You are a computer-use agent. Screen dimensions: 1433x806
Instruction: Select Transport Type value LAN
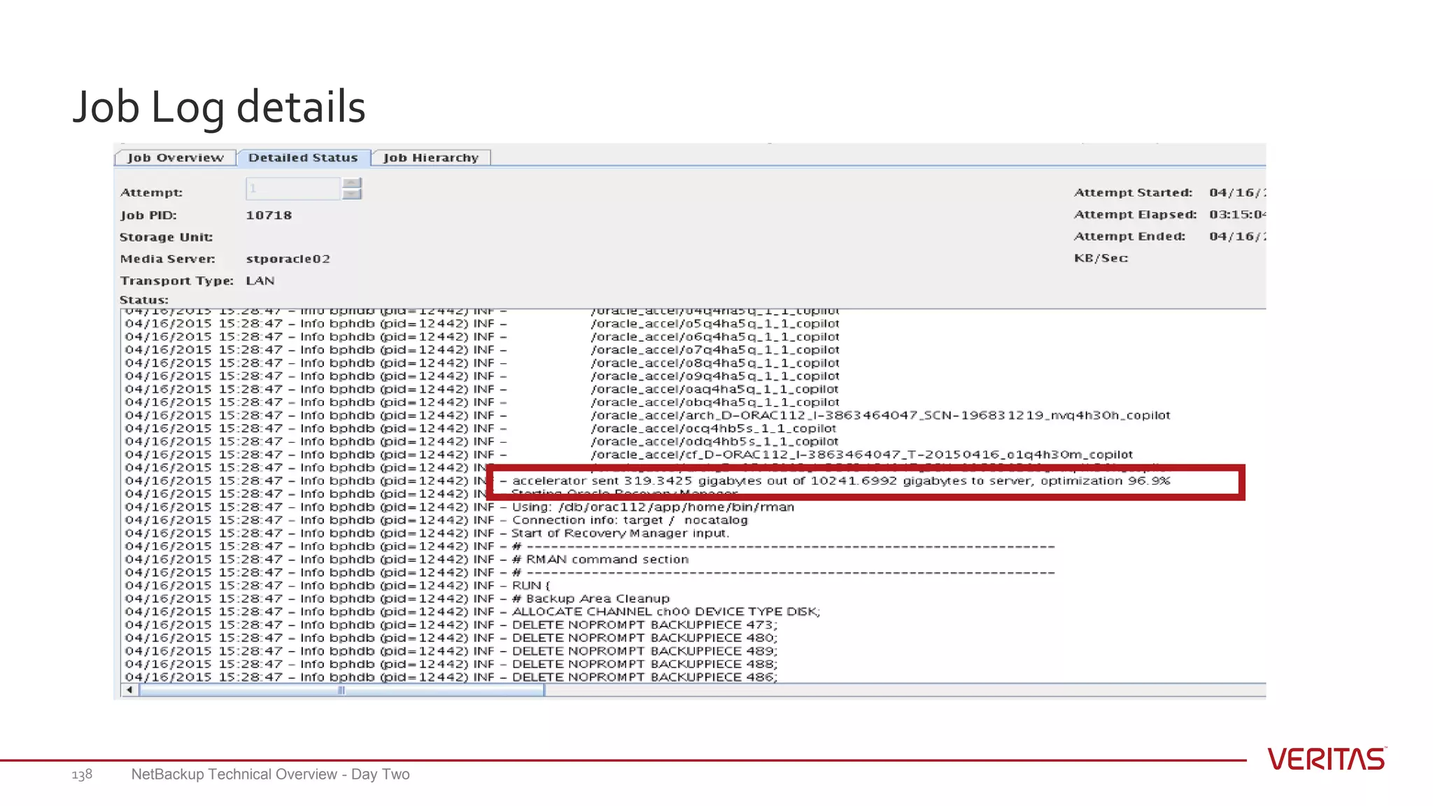point(260,281)
